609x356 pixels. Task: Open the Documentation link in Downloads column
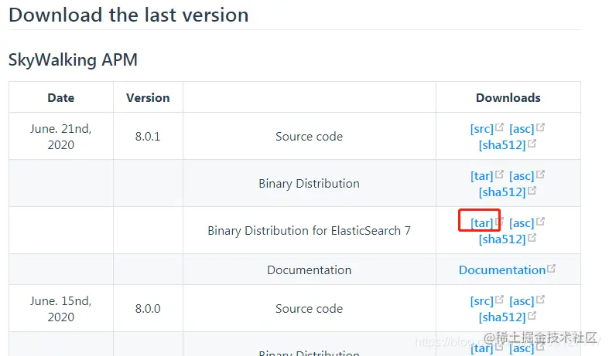502,270
